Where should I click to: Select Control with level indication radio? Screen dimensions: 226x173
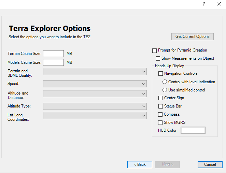[165, 82]
